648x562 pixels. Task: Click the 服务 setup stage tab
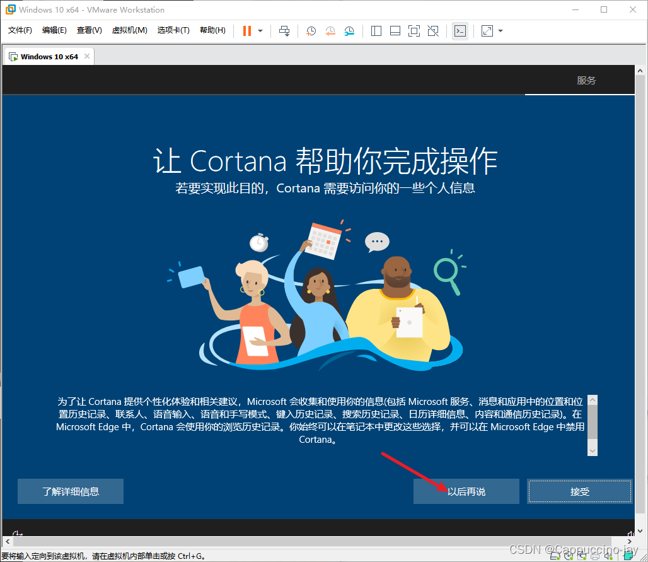586,81
